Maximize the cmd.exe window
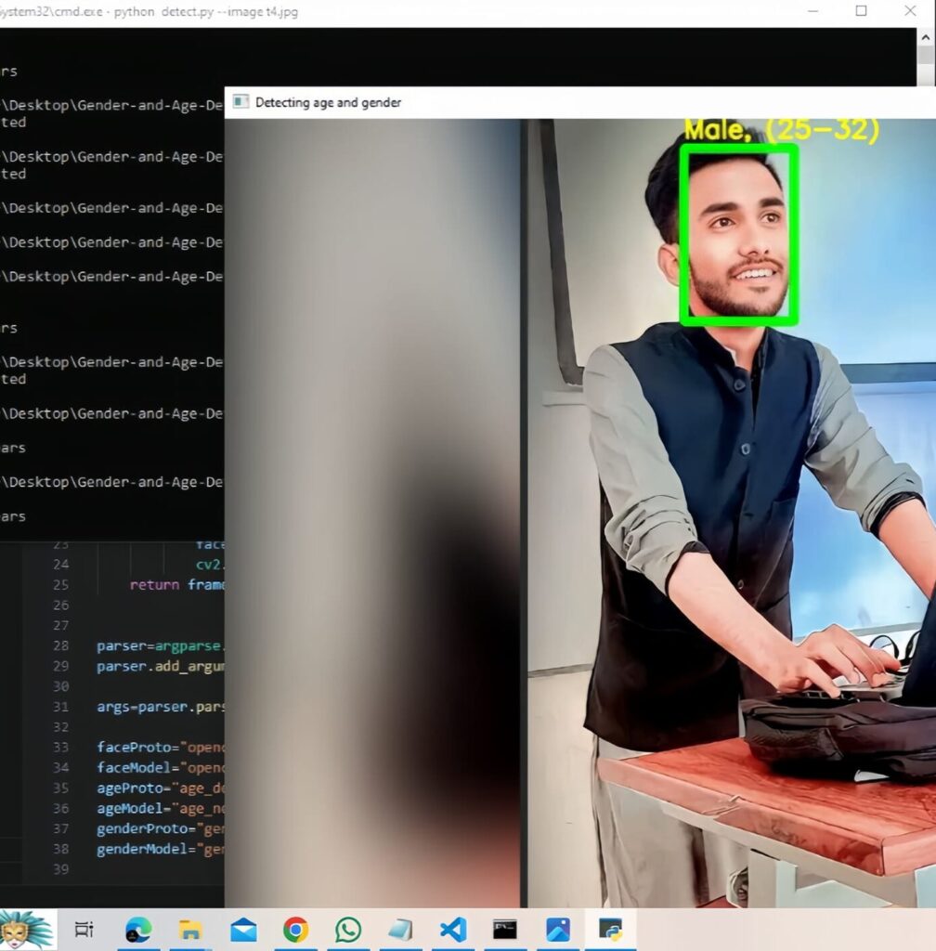This screenshot has height=951, width=936. click(861, 11)
